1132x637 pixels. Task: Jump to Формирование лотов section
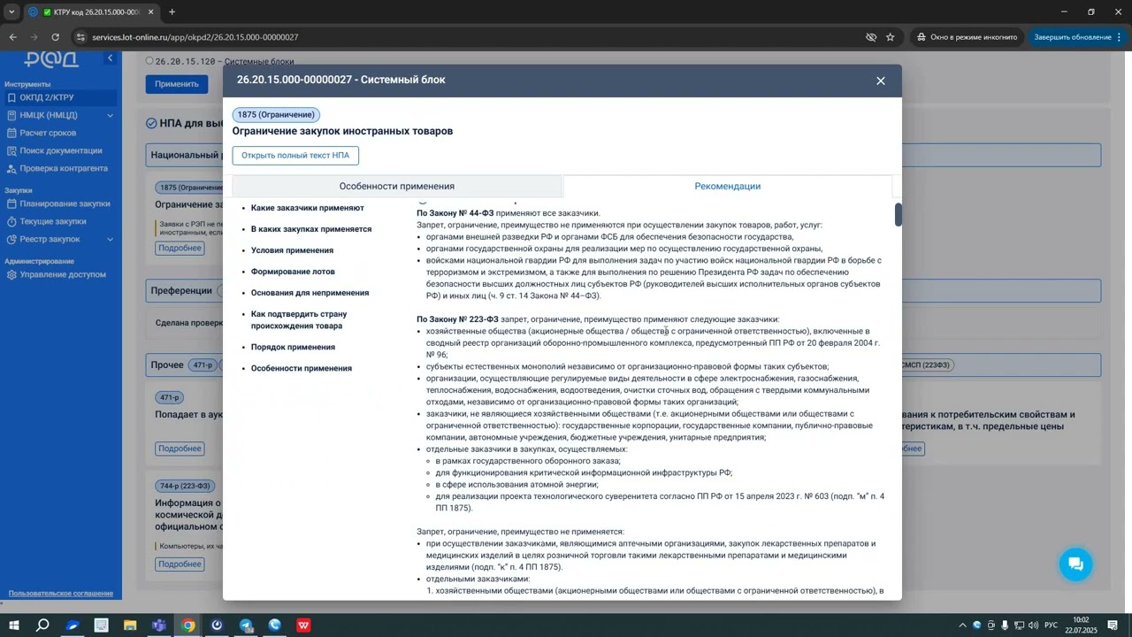[293, 272]
